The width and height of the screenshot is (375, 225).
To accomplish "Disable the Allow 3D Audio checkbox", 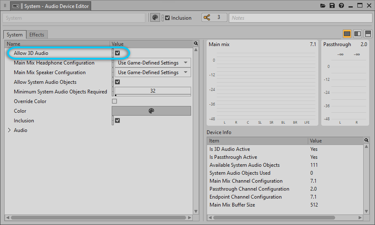I will (118, 53).
